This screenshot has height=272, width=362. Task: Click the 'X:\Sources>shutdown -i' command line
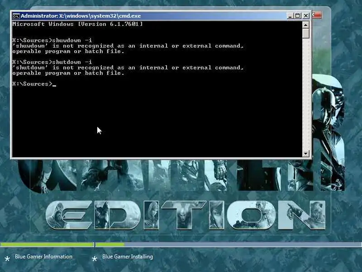pos(52,62)
